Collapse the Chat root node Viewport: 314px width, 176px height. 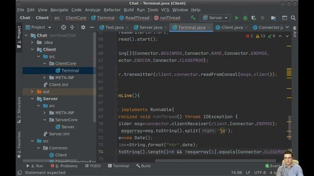26,35
